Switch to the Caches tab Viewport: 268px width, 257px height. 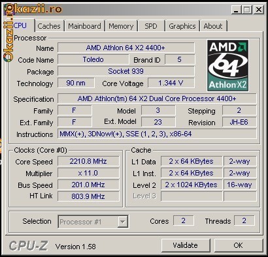(49, 26)
